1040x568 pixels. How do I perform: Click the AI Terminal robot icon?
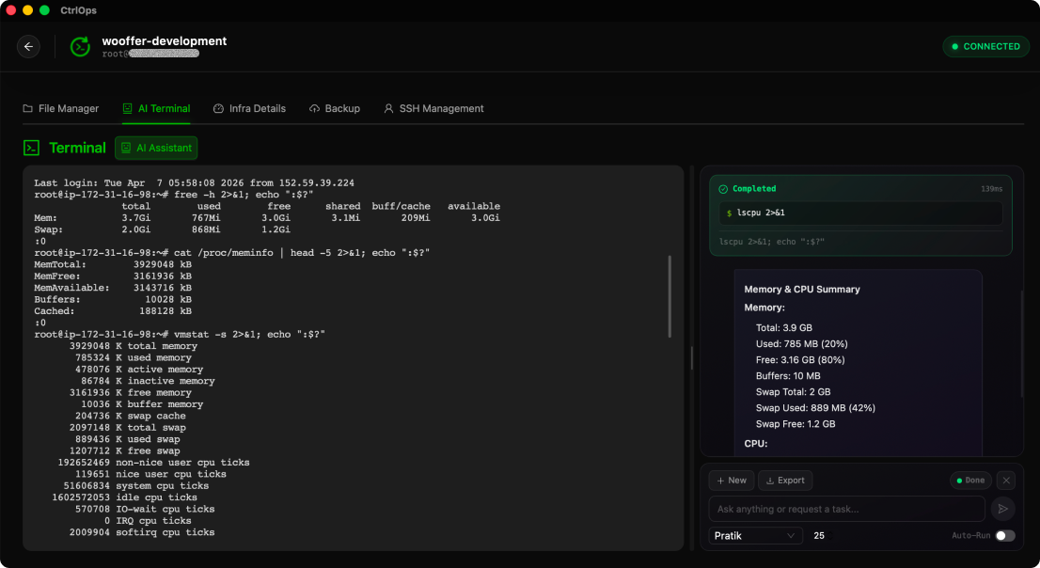[125, 108]
